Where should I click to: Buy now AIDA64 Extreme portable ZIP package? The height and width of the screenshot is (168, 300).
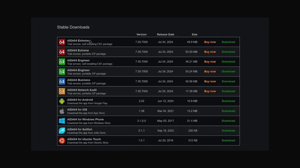210,52
